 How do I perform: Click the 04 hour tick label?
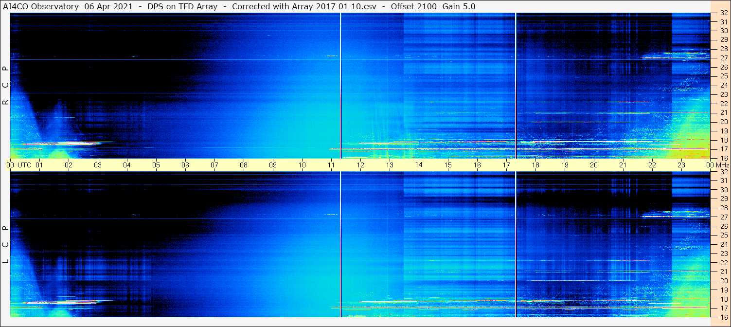[127, 165]
